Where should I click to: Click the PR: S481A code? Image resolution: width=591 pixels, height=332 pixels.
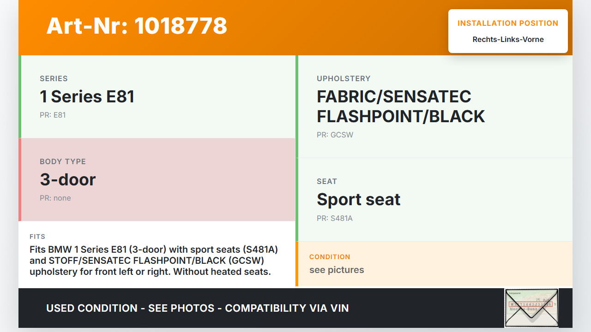coord(334,218)
